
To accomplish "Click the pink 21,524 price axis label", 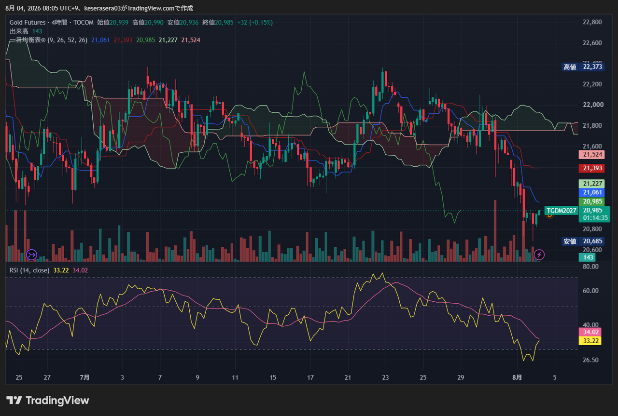I will coord(591,155).
